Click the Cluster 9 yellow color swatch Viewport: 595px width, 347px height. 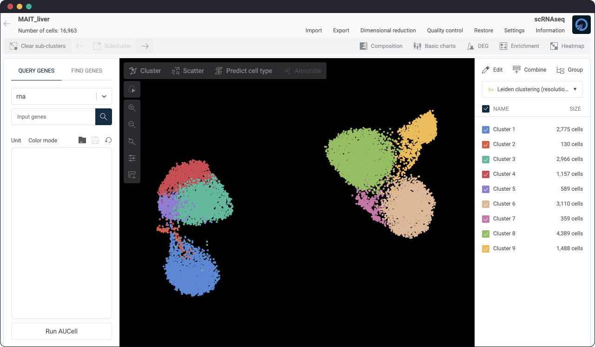click(486, 248)
